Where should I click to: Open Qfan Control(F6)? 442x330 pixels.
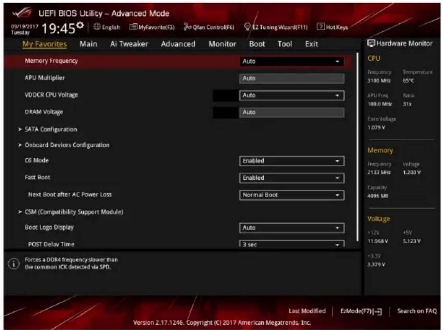click(209, 27)
